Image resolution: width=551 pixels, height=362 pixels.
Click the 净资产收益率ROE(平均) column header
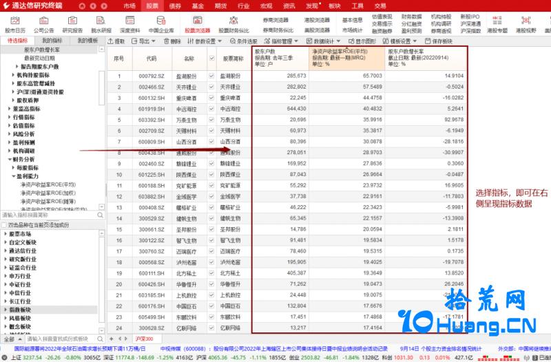point(347,58)
